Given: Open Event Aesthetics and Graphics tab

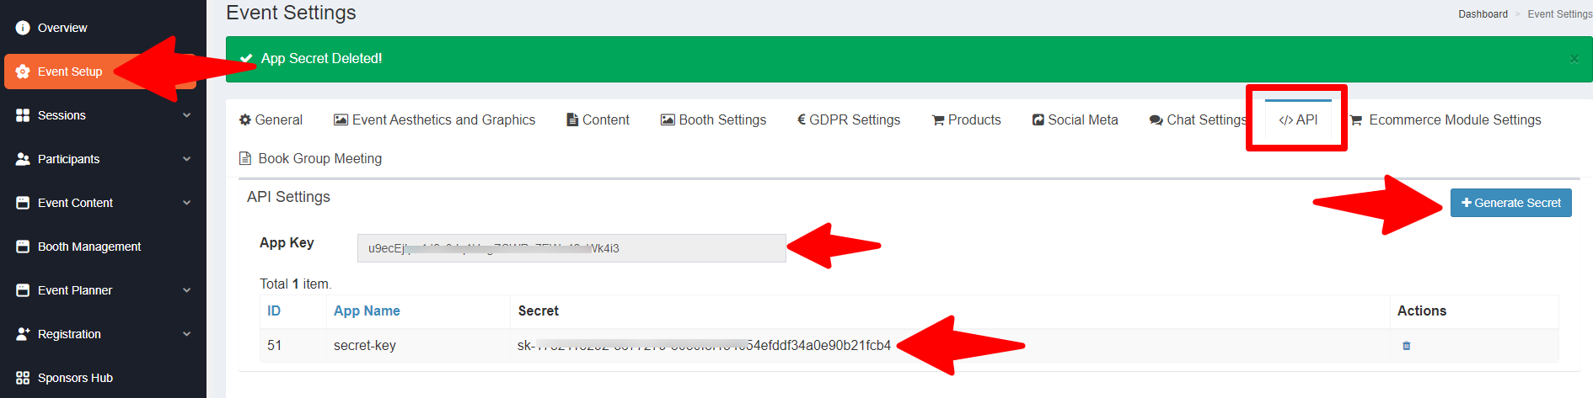Looking at the screenshot, I should pos(434,120).
